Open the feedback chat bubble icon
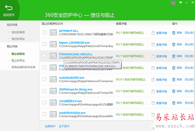195x131 pixels. click(181, 2)
